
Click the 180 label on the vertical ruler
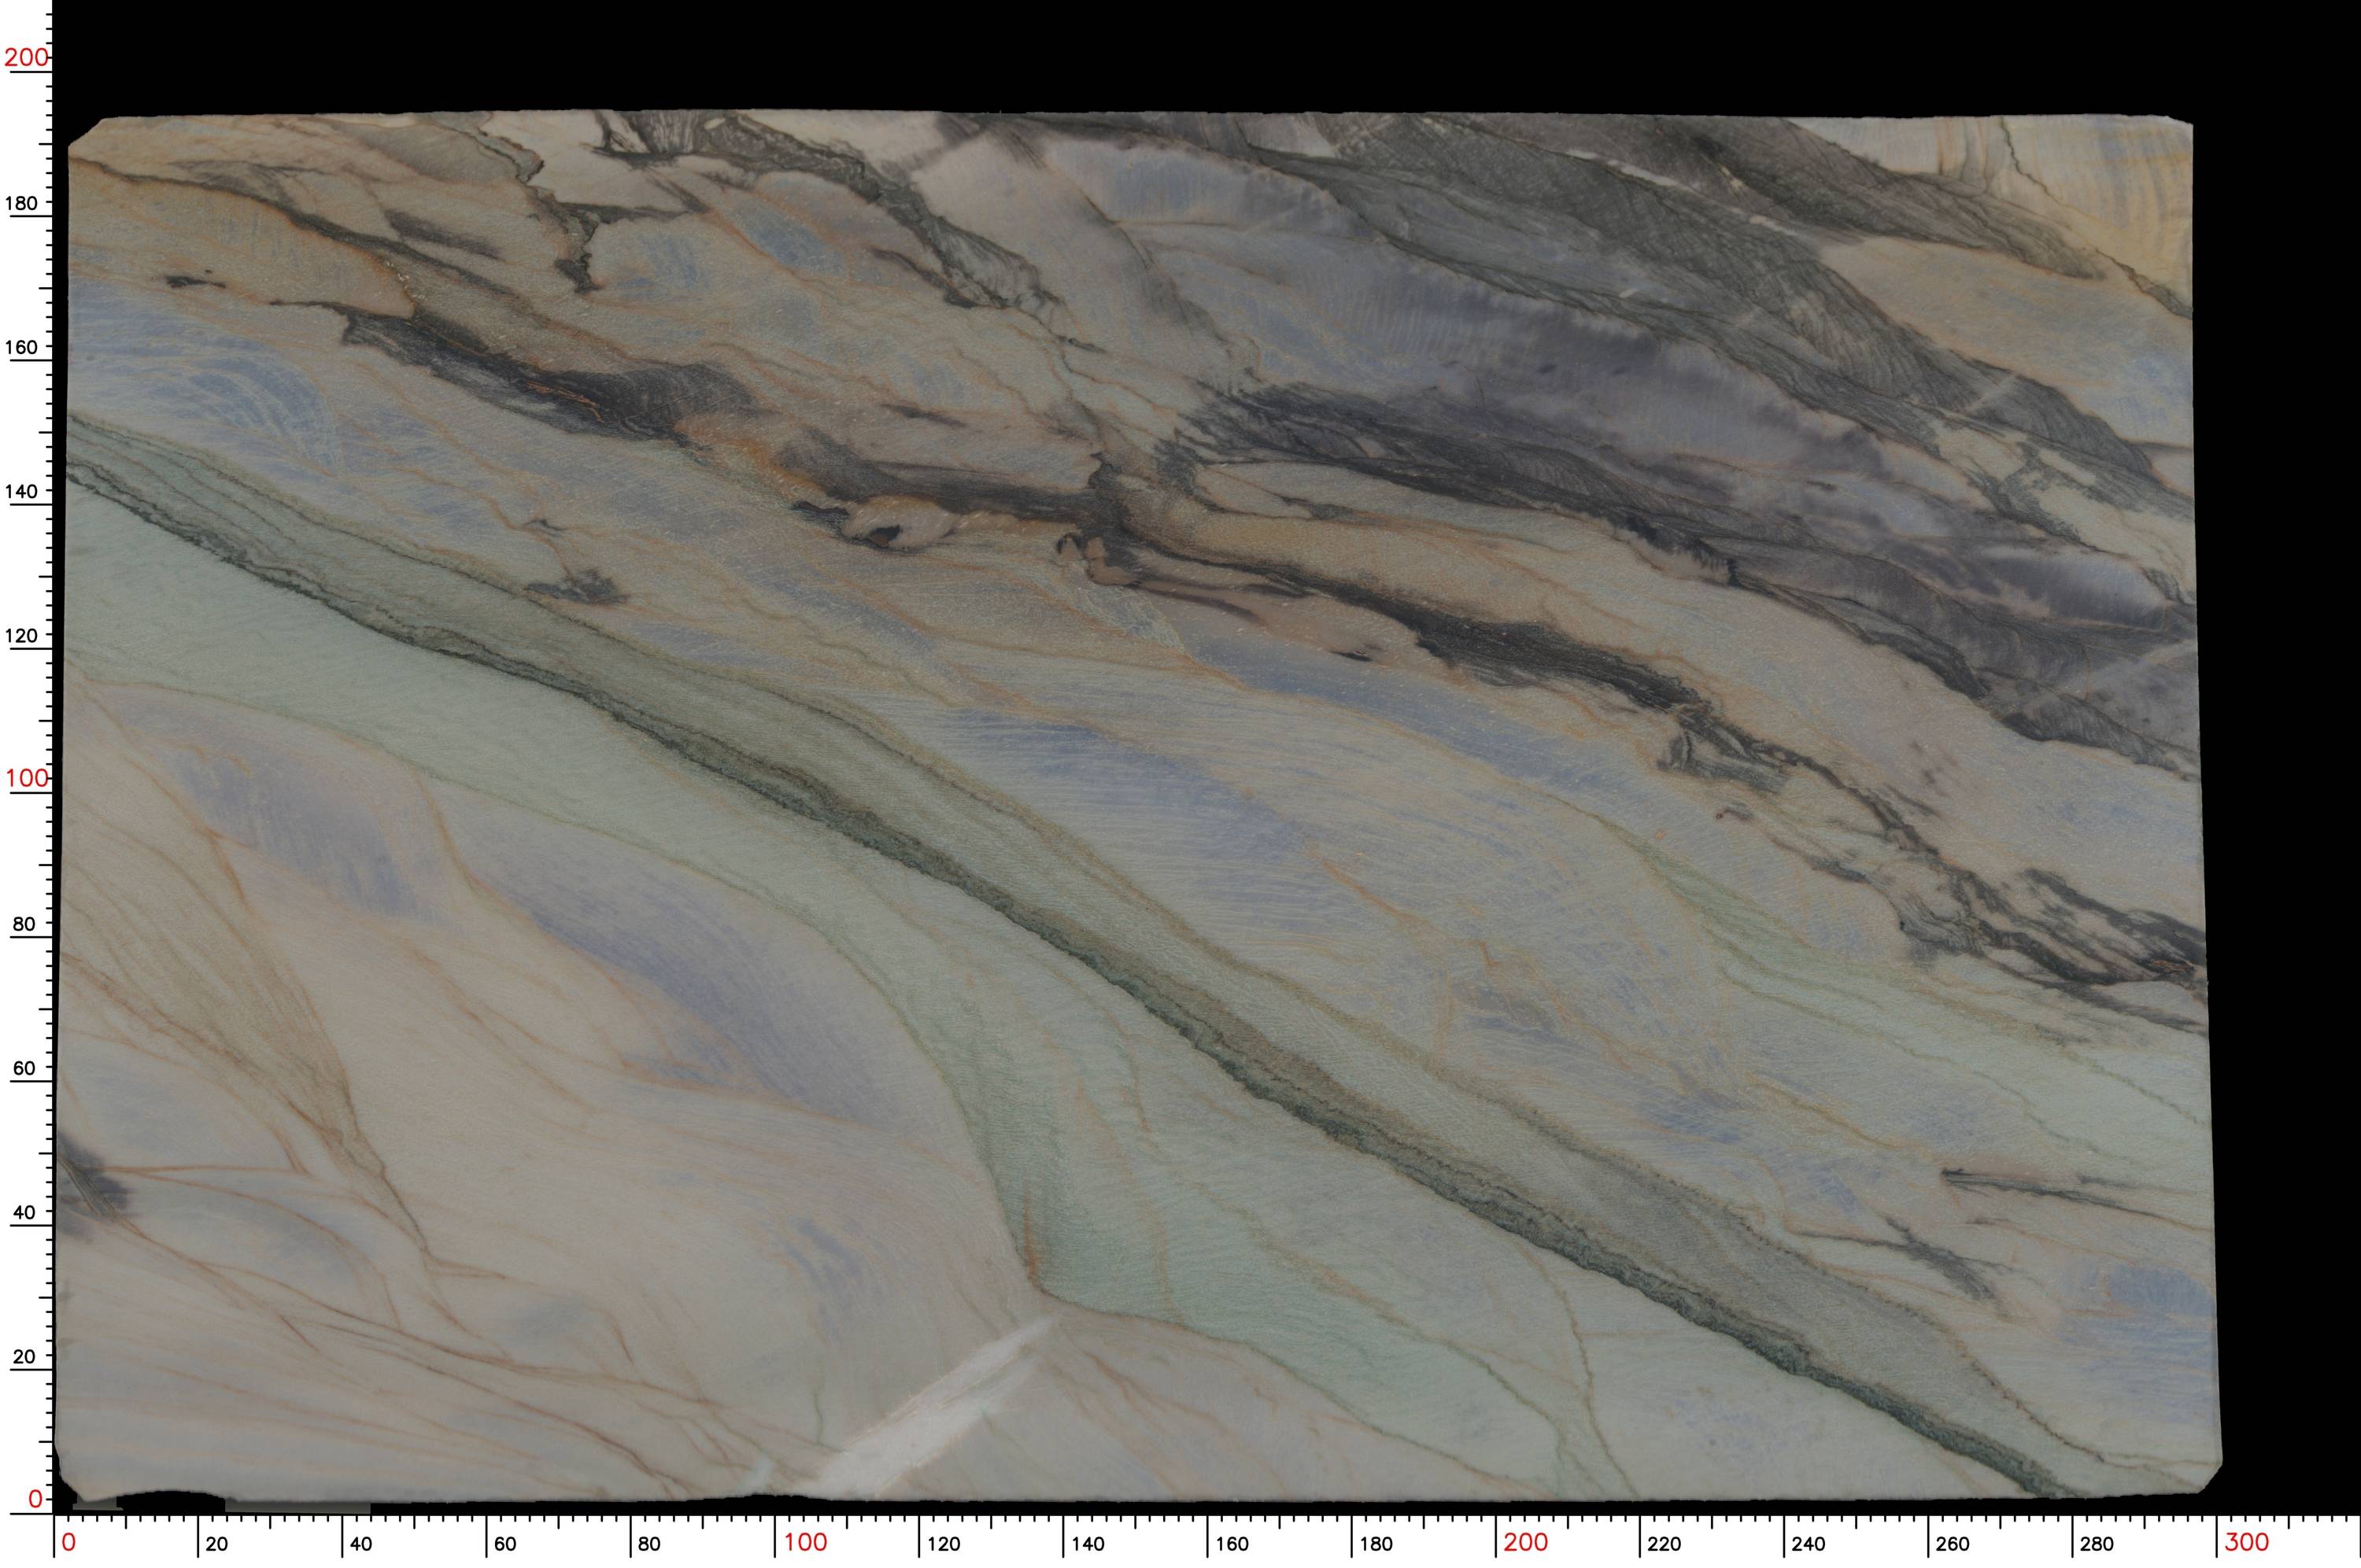pyautogui.click(x=22, y=203)
